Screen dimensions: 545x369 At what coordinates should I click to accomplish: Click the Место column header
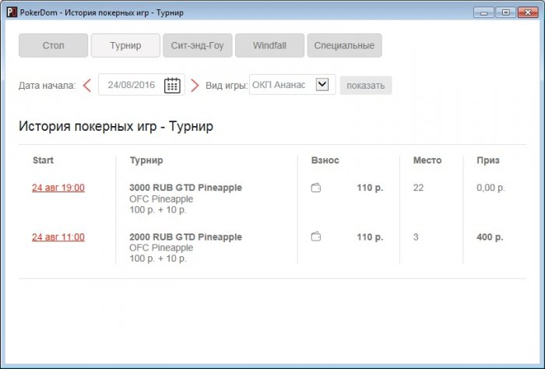point(427,160)
